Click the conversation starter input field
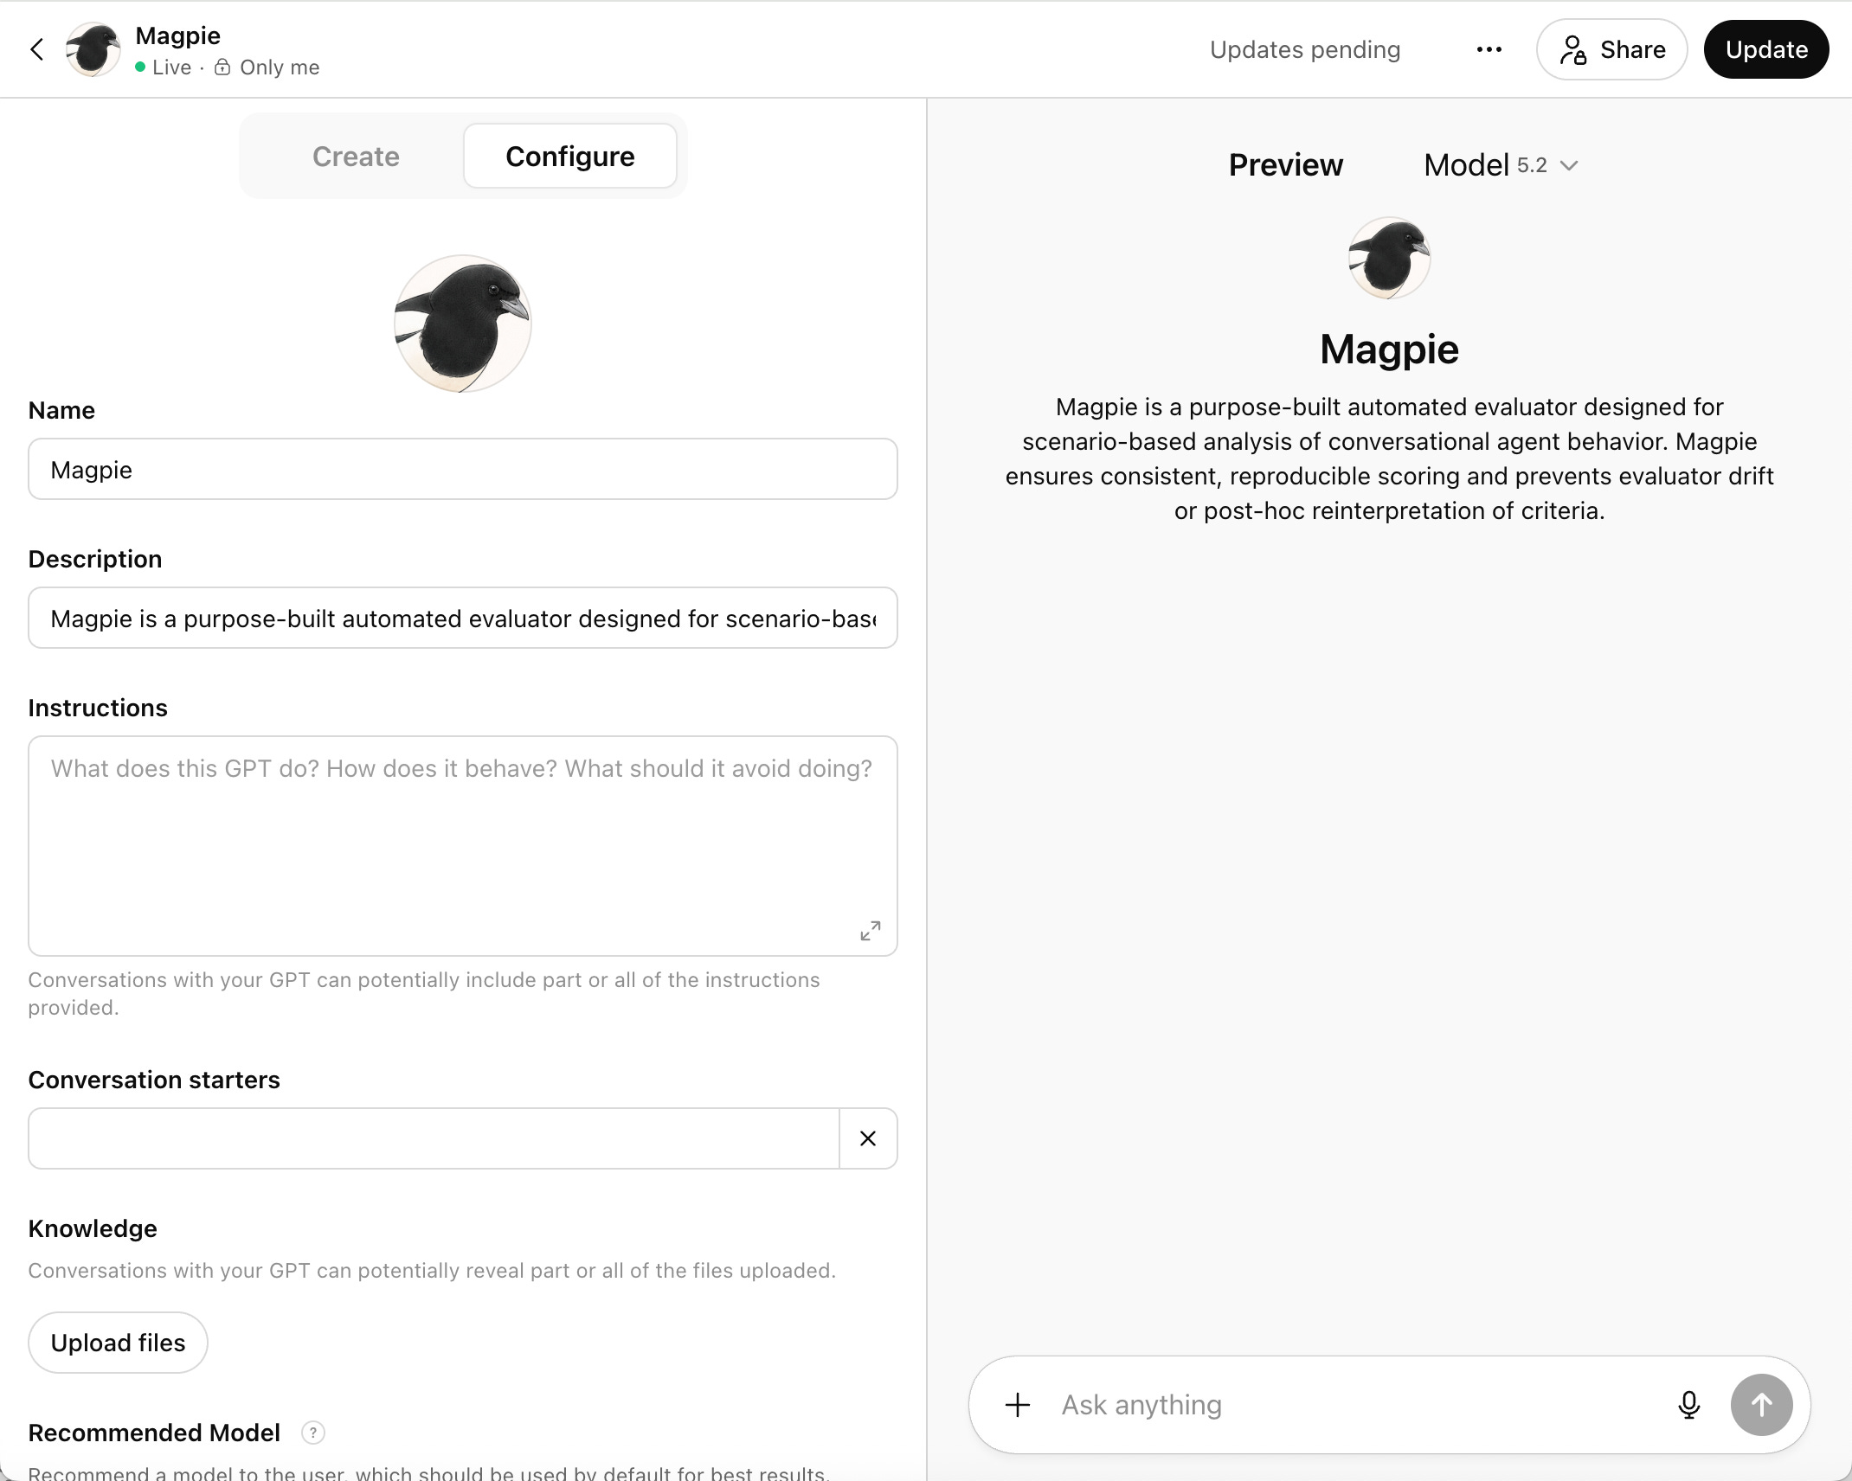Viewport: 1852px width, 1481px height. (433, 1138)
